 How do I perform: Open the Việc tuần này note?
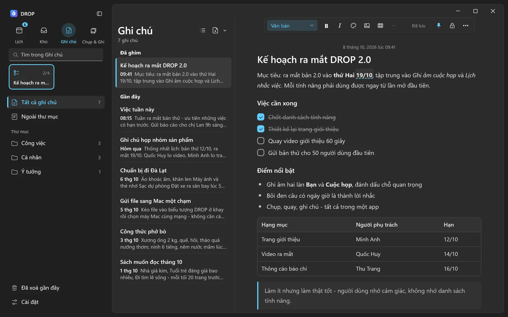pos(173,117)
